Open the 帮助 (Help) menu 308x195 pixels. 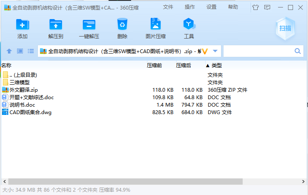point(233,7)
